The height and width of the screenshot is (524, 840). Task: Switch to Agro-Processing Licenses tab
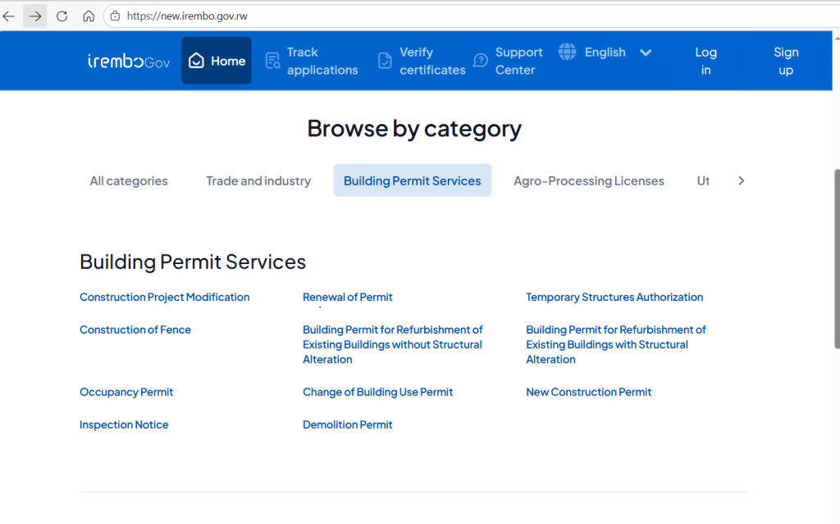[588, 181]
